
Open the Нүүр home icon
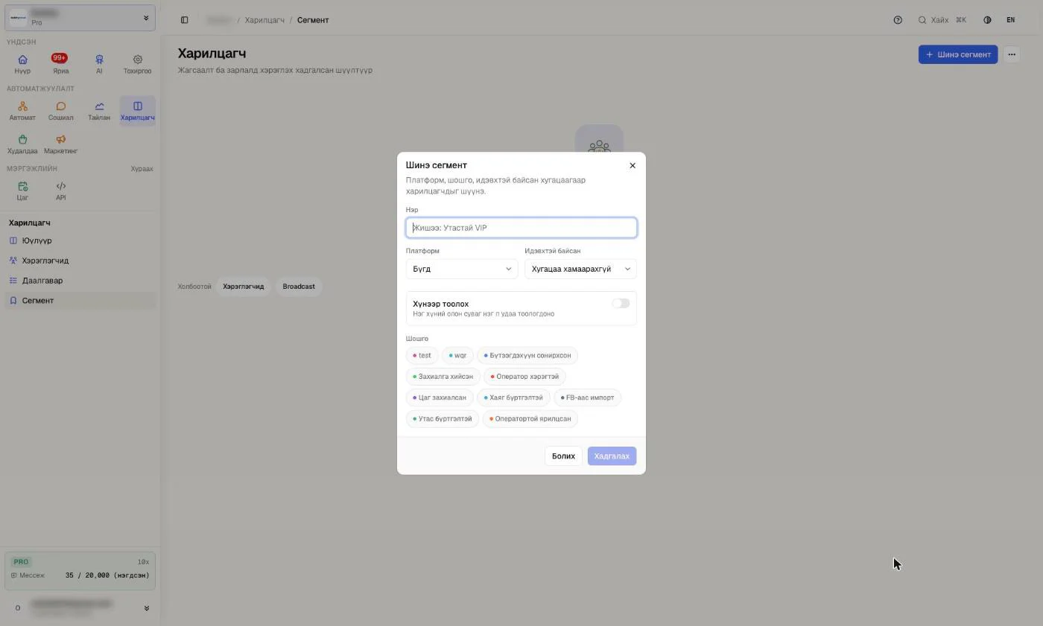coord(22,64)
